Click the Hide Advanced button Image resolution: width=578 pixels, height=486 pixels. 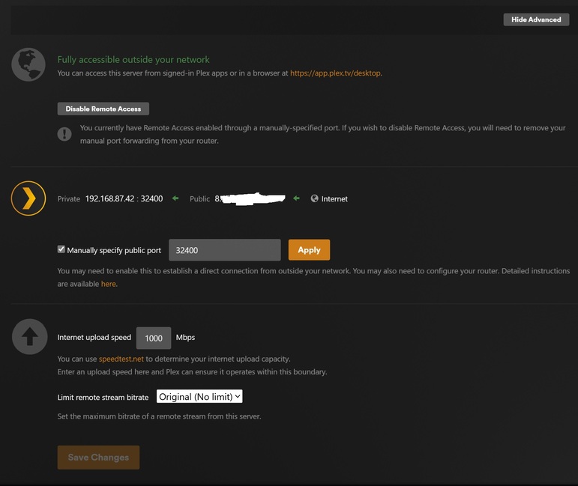tap(536, 19)
